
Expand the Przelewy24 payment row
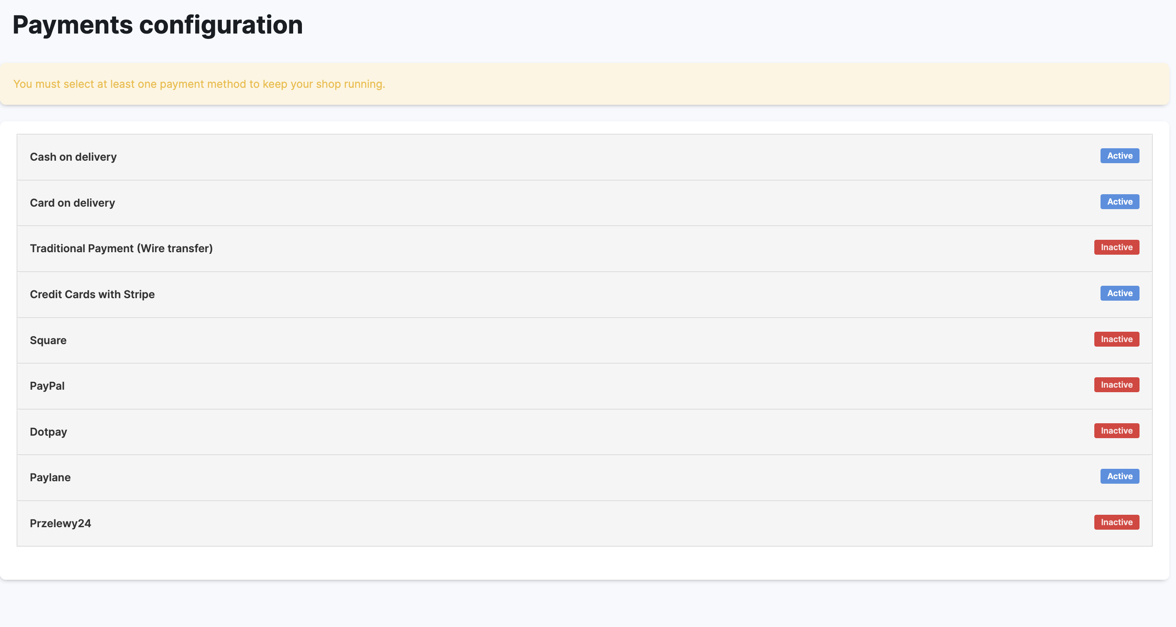pyautogui.click(x=60, y=523)
